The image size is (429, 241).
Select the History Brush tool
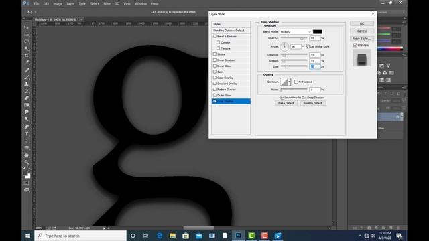[x=27, y=91]
